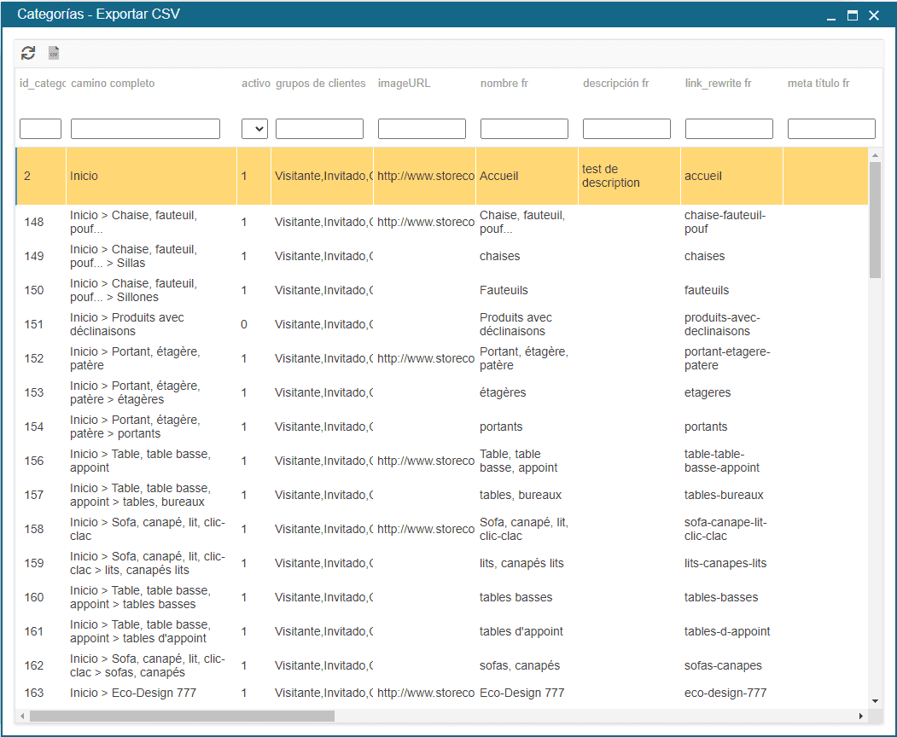Image resolution: width=897 pixels, height=737 pixels.
Task: Select the Eco-Design 777 category row
Action: (132, 693)
